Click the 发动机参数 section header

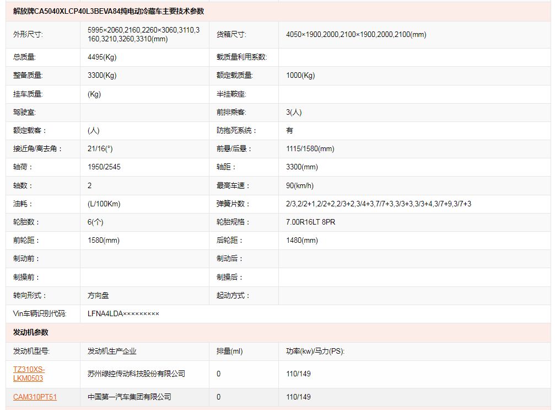coord(31,332)
